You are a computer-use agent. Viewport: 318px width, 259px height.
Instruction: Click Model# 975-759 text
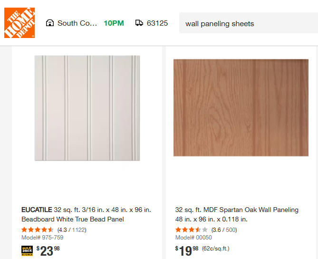click(42, 238)
